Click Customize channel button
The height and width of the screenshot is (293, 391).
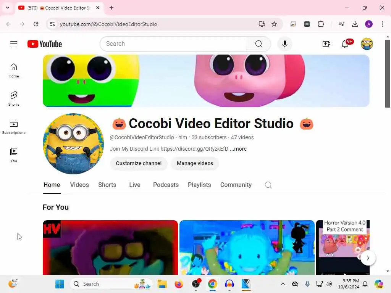[139, 163]
